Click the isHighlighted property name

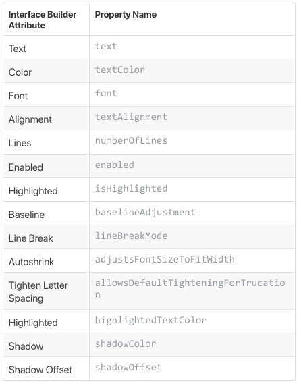(131, 189)
